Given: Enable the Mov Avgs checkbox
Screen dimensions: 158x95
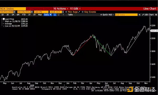Looking at the screenshot, I should (66, 12).
